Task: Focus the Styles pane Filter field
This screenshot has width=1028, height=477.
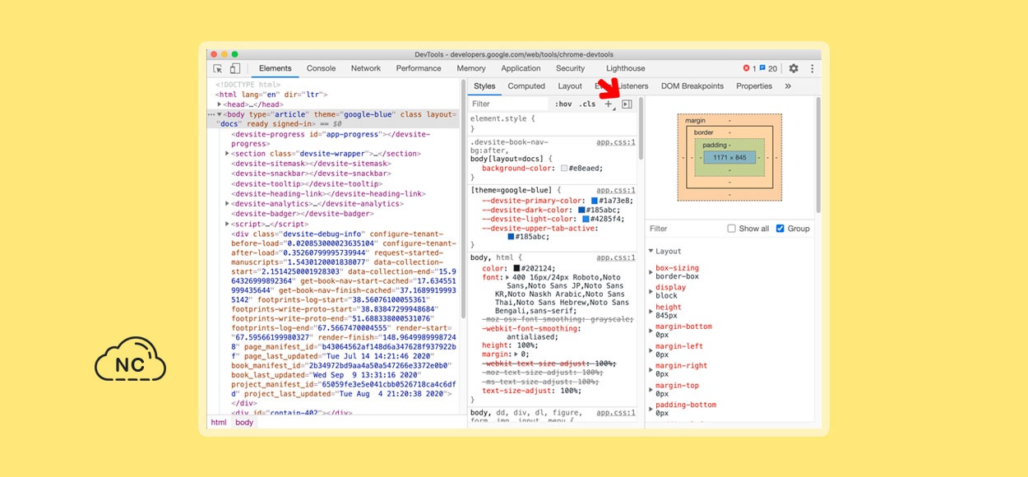Action: click(508, 104)
